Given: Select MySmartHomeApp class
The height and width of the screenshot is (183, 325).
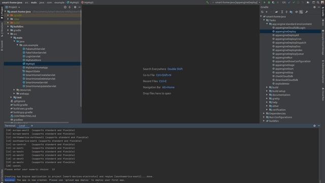Looking at the screenshot, I should (x=37, y=68).
